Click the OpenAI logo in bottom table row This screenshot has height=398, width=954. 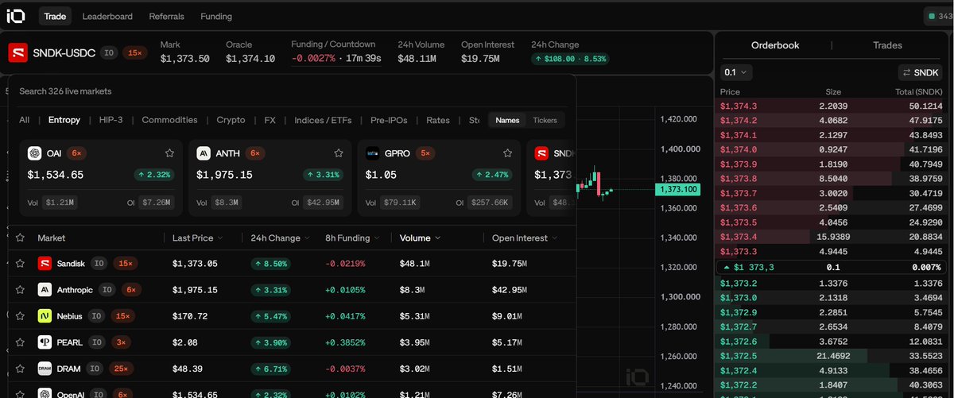(45, 393)
